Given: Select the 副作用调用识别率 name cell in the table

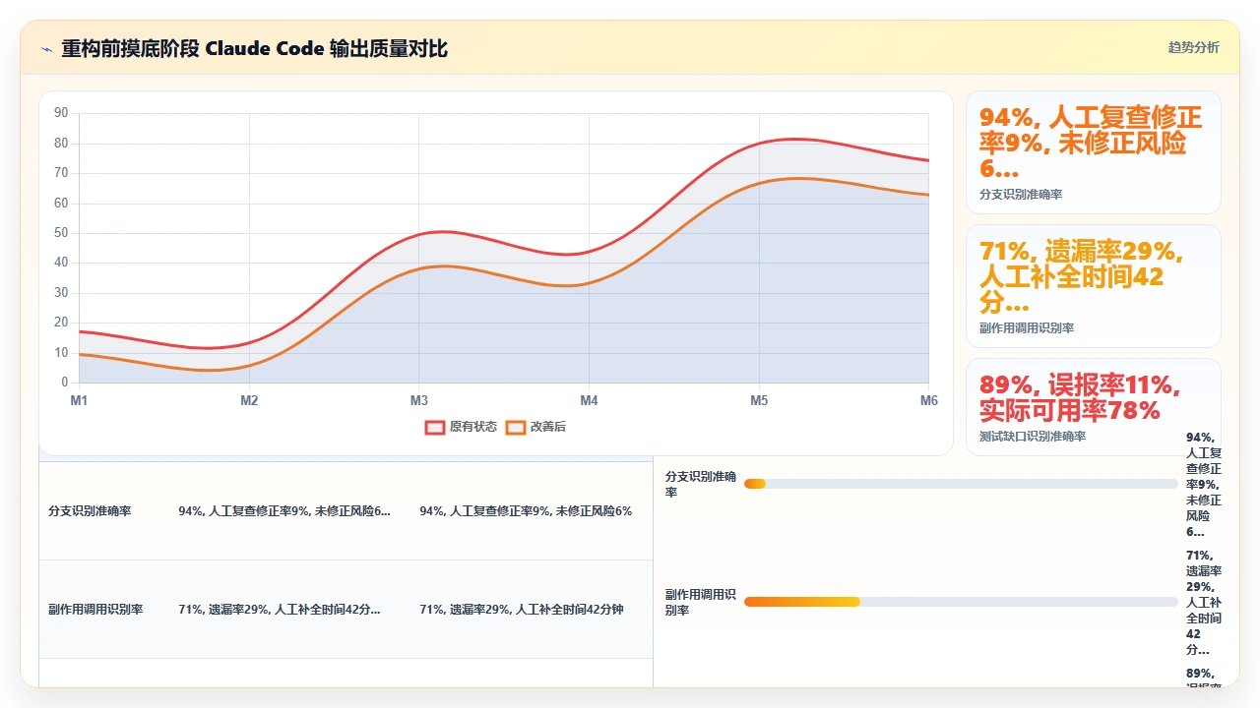Looking at the screenshot, I should click(95, 610).
